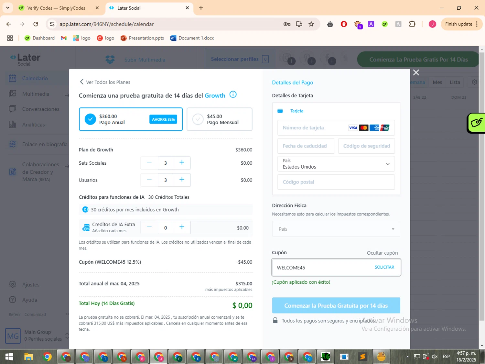This screenshot has height=364, width=485.
Task: Reload the page
Action: [36, 24]
